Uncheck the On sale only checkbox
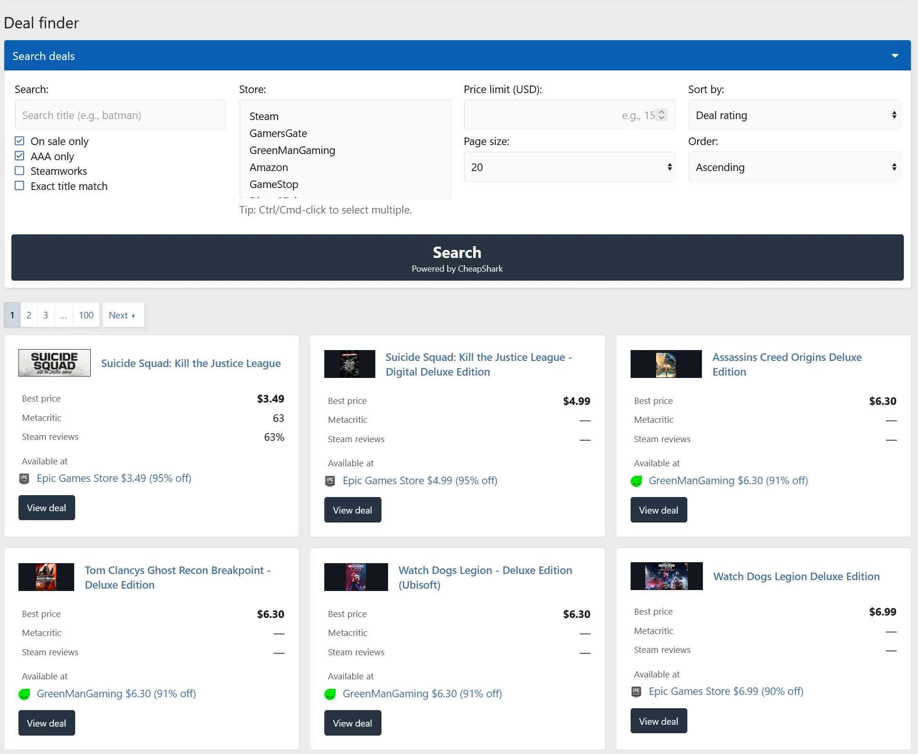The image size is (918, 754). [19, 141]
